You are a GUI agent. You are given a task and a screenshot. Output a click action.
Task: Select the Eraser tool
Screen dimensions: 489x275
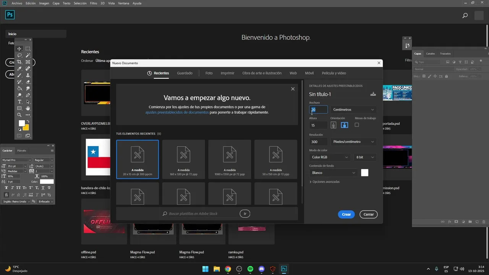point(28,82)
